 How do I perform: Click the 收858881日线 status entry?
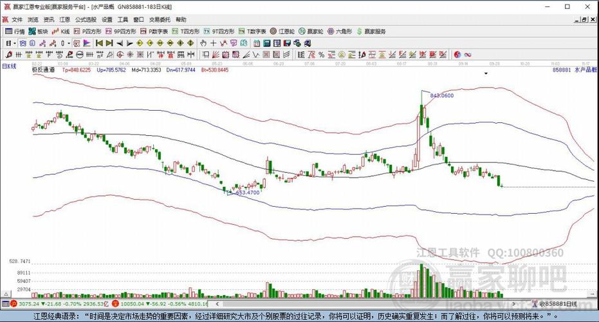pos(557,304)
